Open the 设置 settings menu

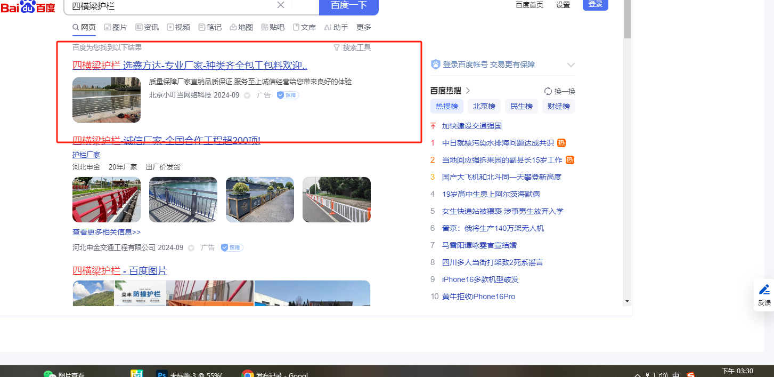coord(563,5)
